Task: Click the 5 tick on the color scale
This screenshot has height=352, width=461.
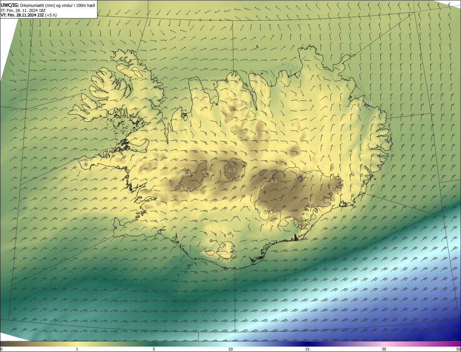Action: 154,349
